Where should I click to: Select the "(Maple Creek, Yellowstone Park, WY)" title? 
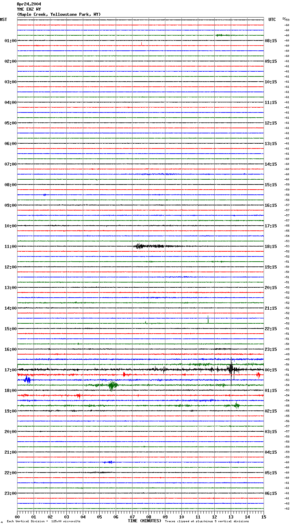coord(59,14)
